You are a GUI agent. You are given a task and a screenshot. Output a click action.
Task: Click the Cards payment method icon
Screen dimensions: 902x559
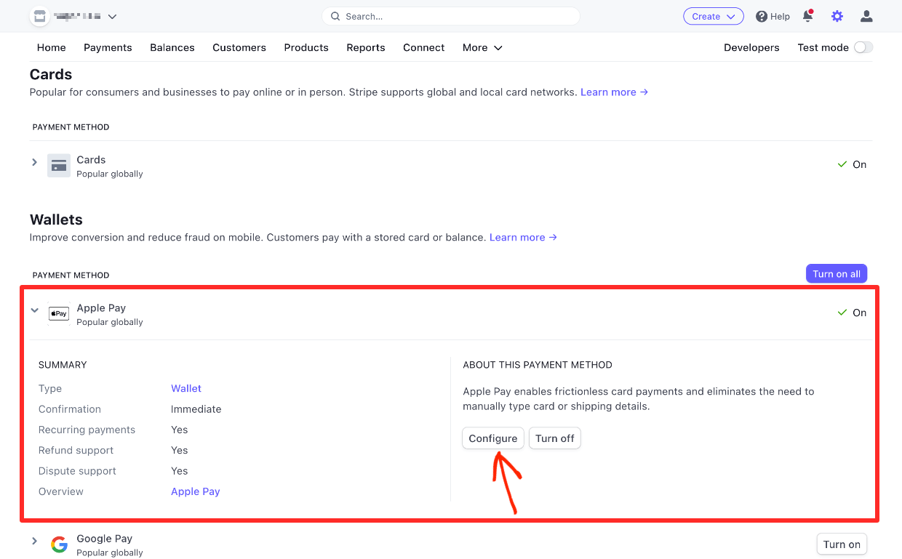pyautogui.click(x=59, y=165)
